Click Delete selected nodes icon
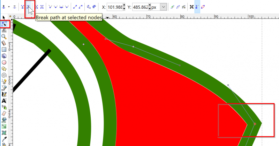This screenshot has height=146, width=279. click(14, 7)
